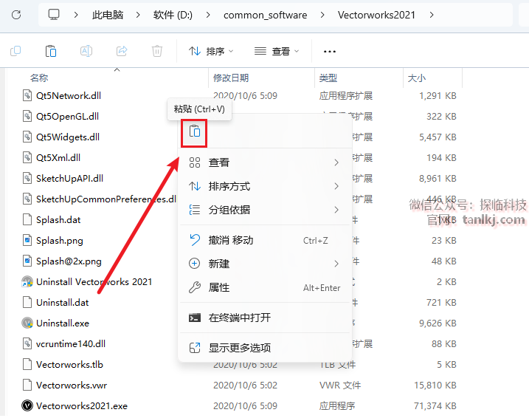Click the delete trash icon in toolbar
The width and height of the screenshot is (529, 418).
pos(157,51)
